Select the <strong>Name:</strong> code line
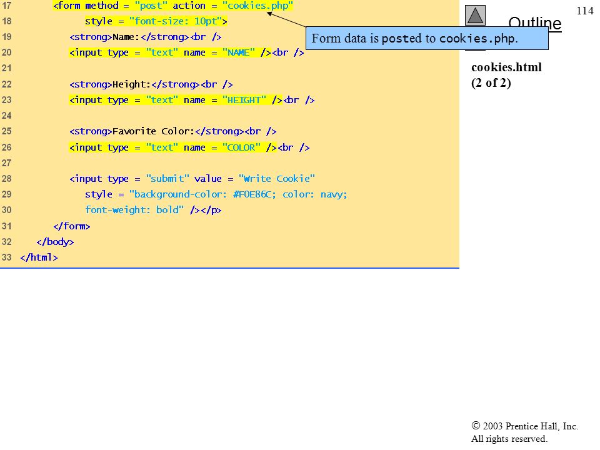This screenshot has height=450, width=600. click(146, 37)
